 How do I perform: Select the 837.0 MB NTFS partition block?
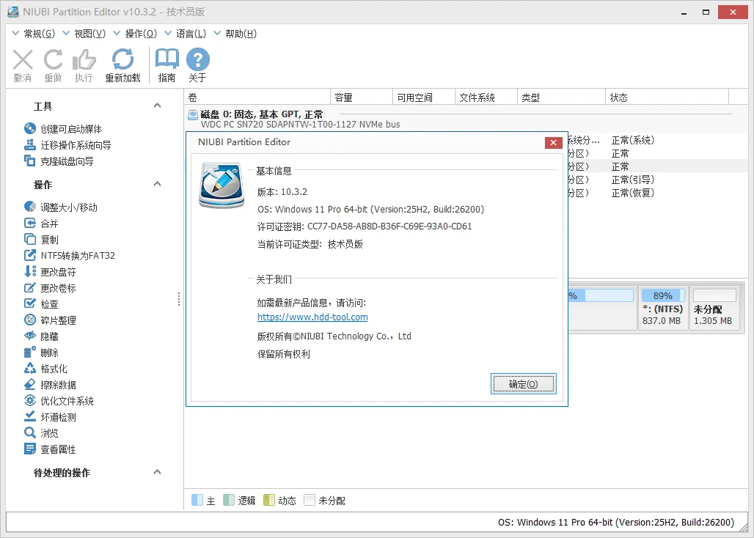pos(662,308)
